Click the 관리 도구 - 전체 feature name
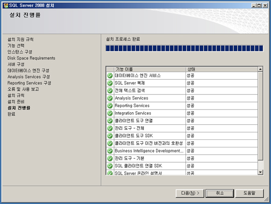The width and height of the screenshot is (271, 204). [129, 128]
